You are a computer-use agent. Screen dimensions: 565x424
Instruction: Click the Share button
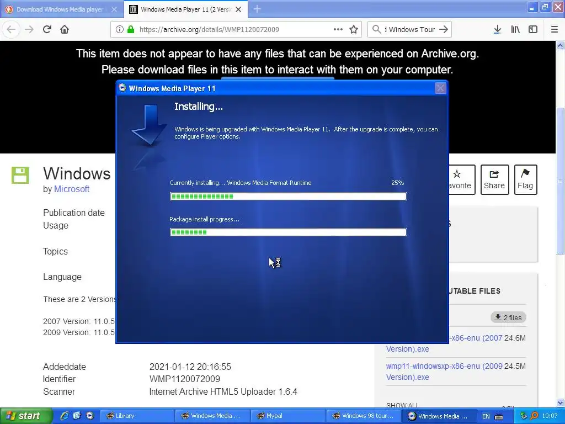[494, 179]
